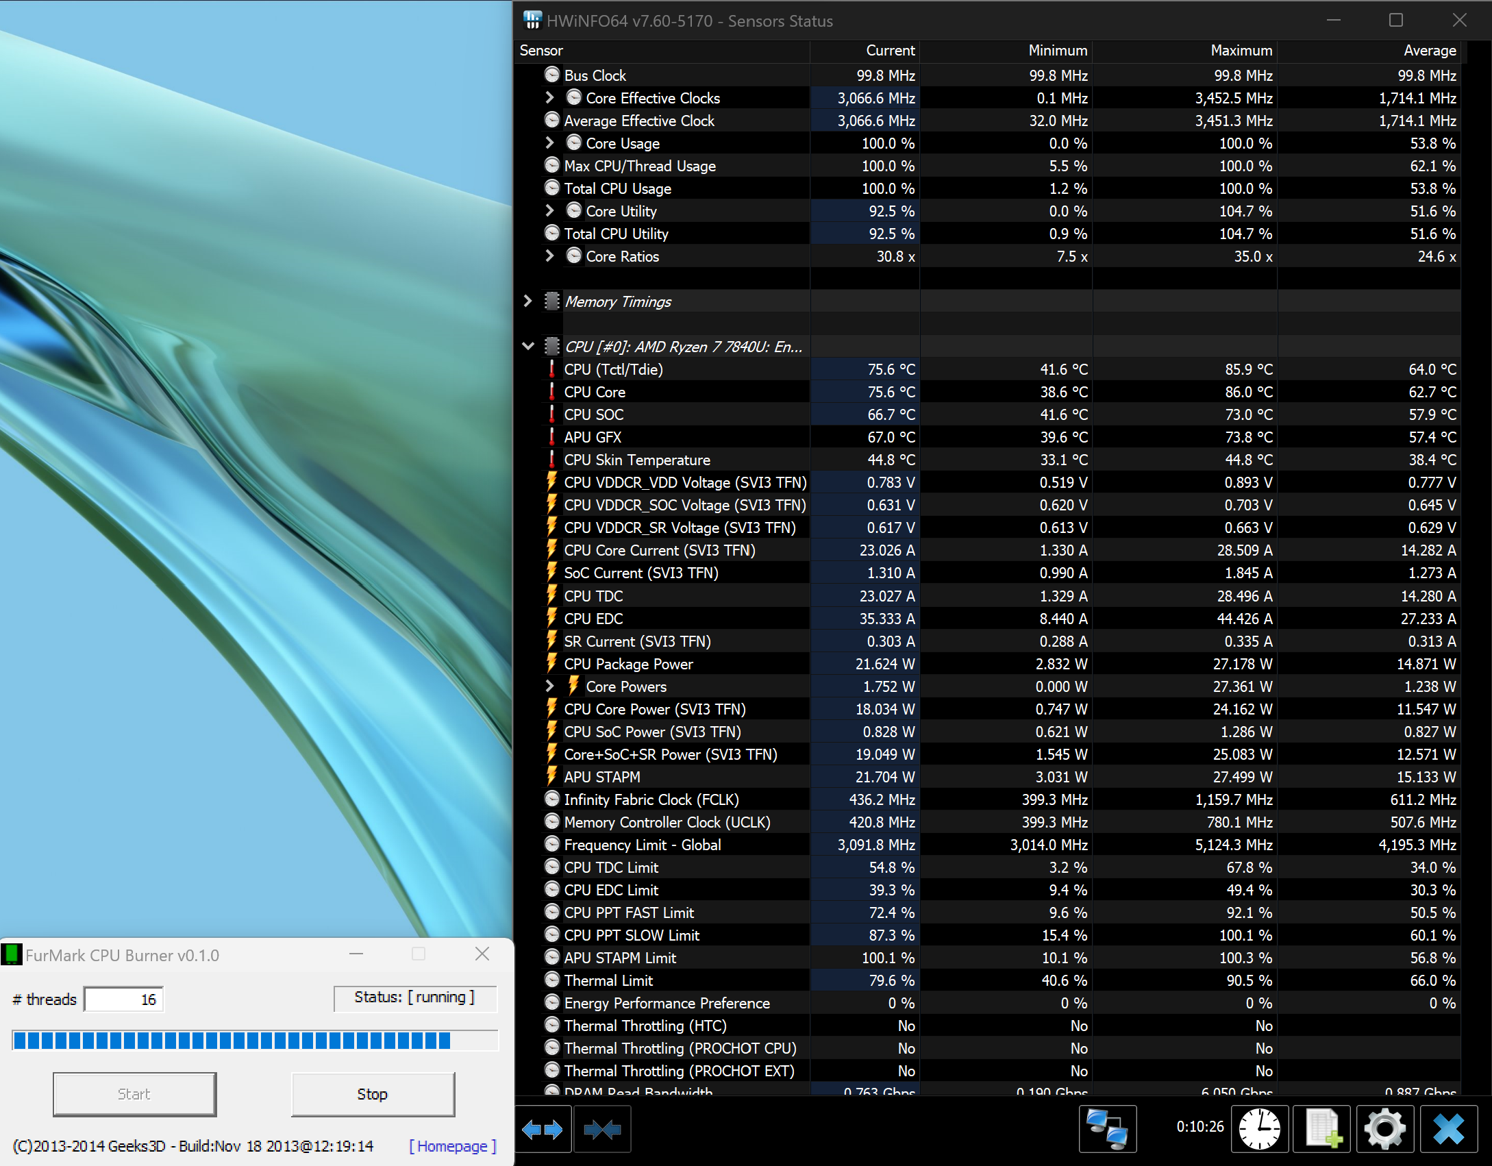Click the Average Effective Clock icon
Screen dimensions: 1492x1166
click(x=552, y=120)
